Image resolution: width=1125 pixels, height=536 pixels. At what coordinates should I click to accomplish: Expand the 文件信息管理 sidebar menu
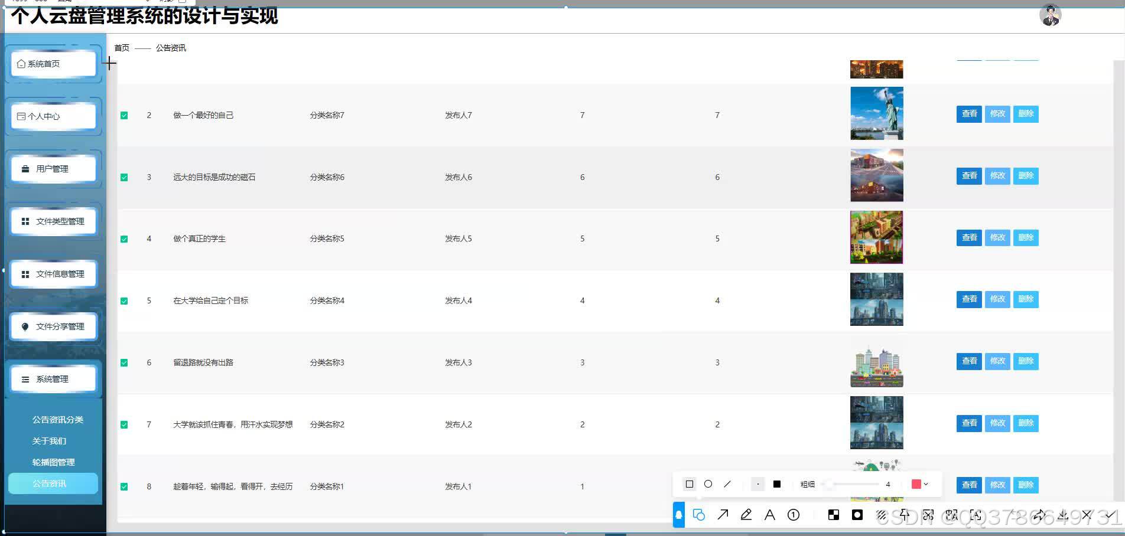pyautogui.click(x=53, y=274)
